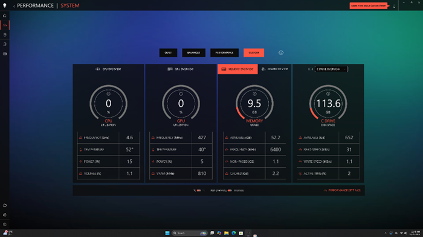Switch to the Advanced View tab

tap(274, 69)
